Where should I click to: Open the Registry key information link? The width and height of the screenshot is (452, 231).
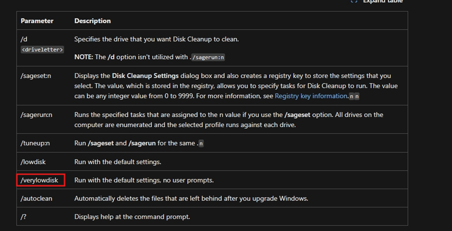[311, 96]
